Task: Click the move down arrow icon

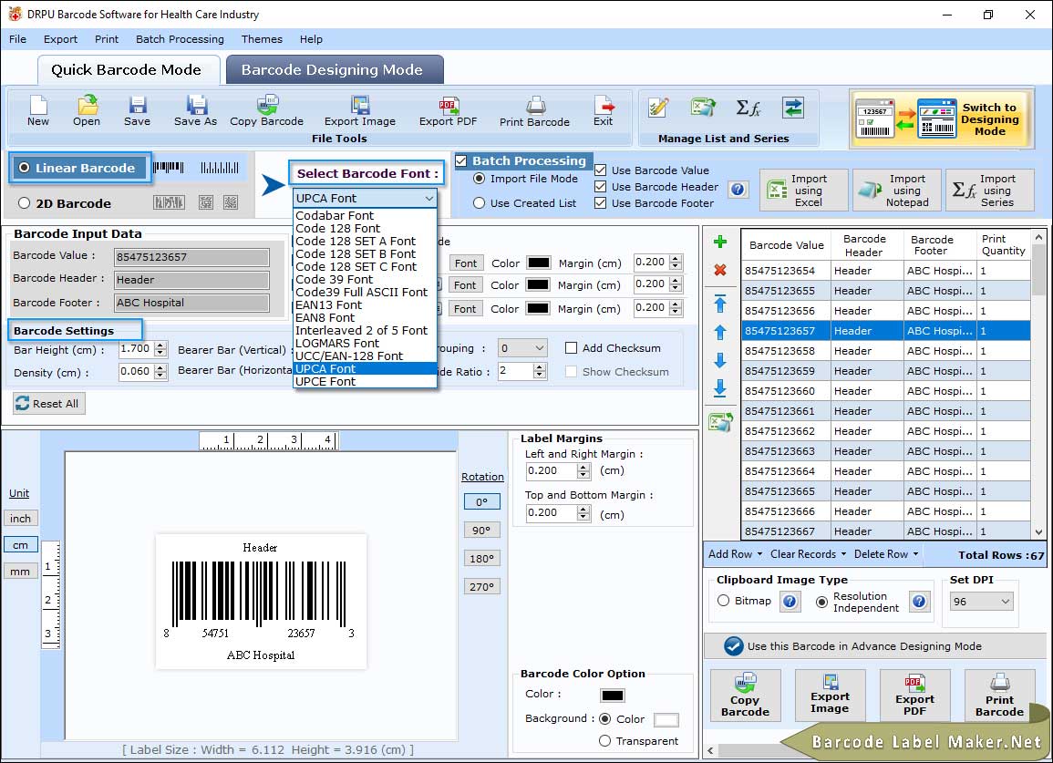Action: 720,361
